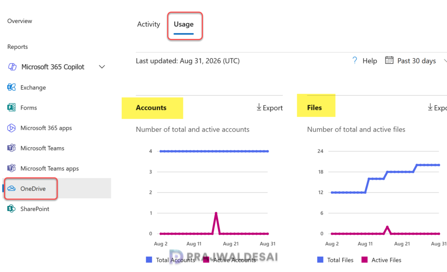This screenshot has height=272, width=447.
Task: Open the Forms report
Action: click(28, 108)
